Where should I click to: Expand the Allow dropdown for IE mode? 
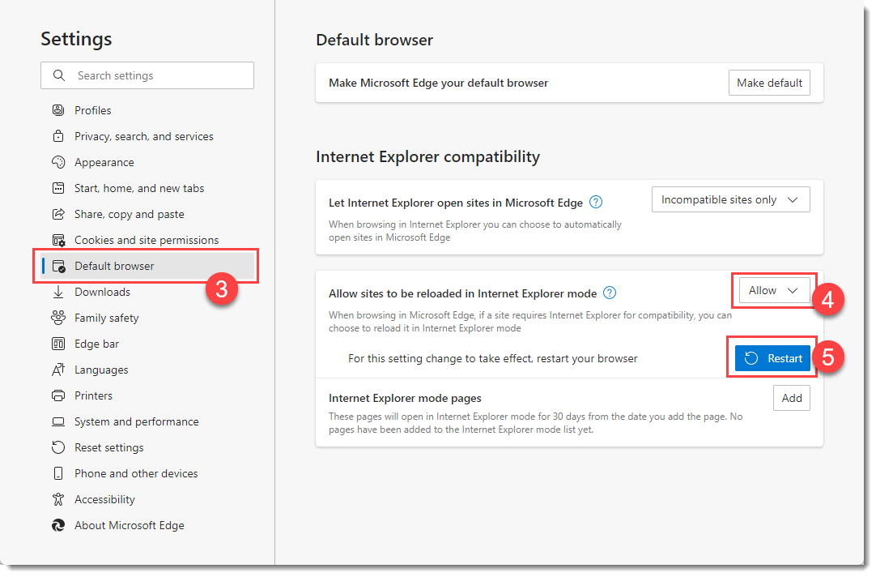774,290
